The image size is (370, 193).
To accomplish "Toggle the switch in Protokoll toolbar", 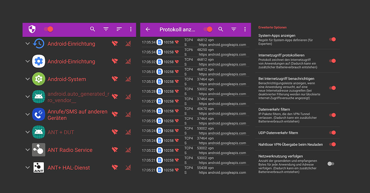I will tap(208, 29).
